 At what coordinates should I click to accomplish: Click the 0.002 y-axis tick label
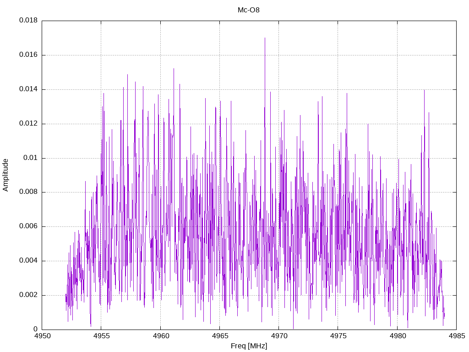tap(28, 295)
